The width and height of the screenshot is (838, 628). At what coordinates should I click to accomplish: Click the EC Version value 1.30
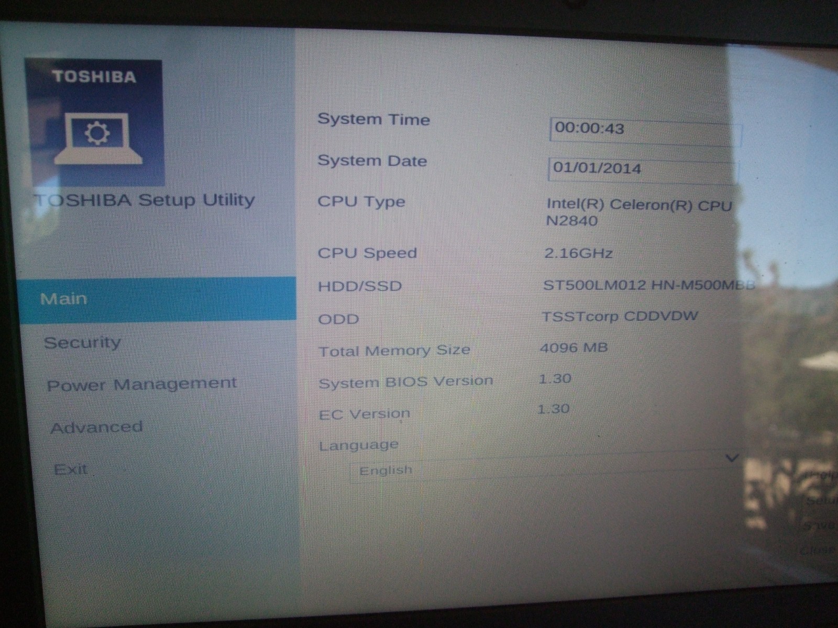(553, 409)
